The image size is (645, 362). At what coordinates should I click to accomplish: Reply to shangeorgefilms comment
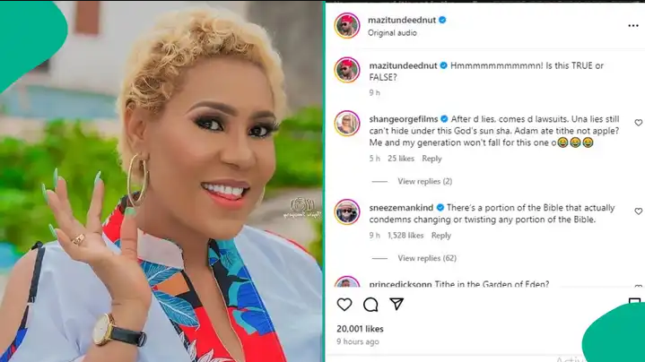431,159
